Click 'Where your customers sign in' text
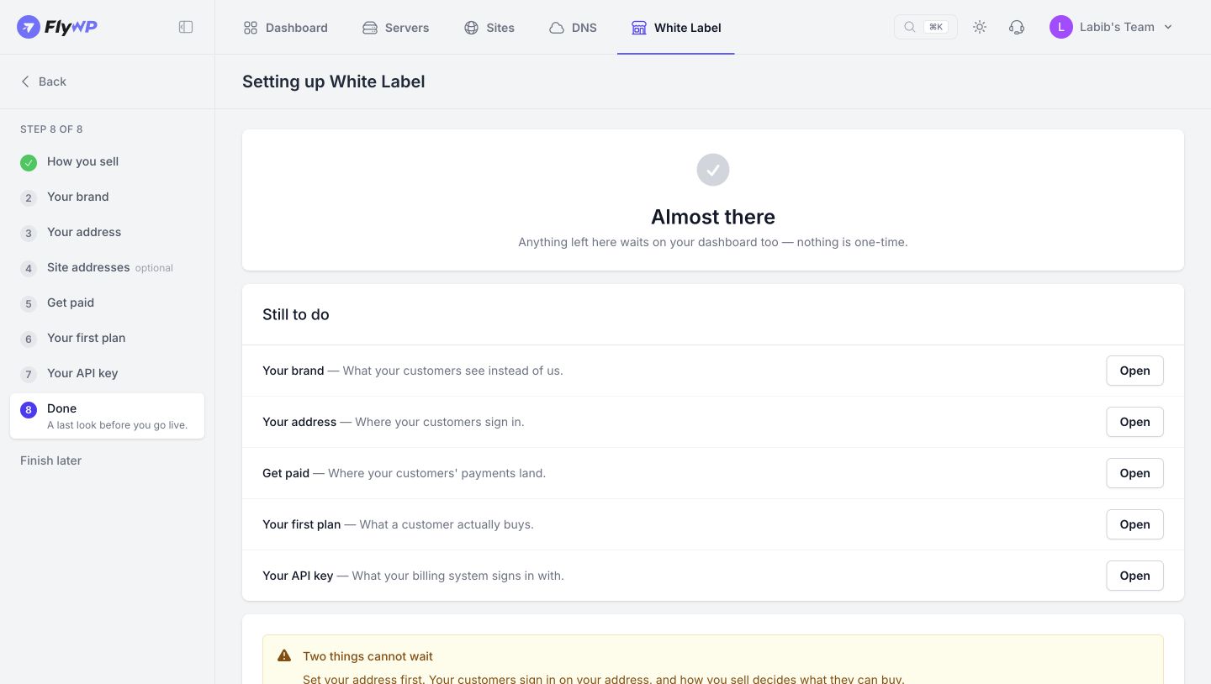The image size is (1211, 684). (440, 422)
